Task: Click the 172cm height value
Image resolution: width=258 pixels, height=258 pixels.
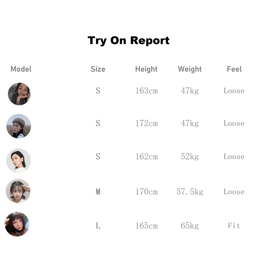Action: [x=146, y=124]
